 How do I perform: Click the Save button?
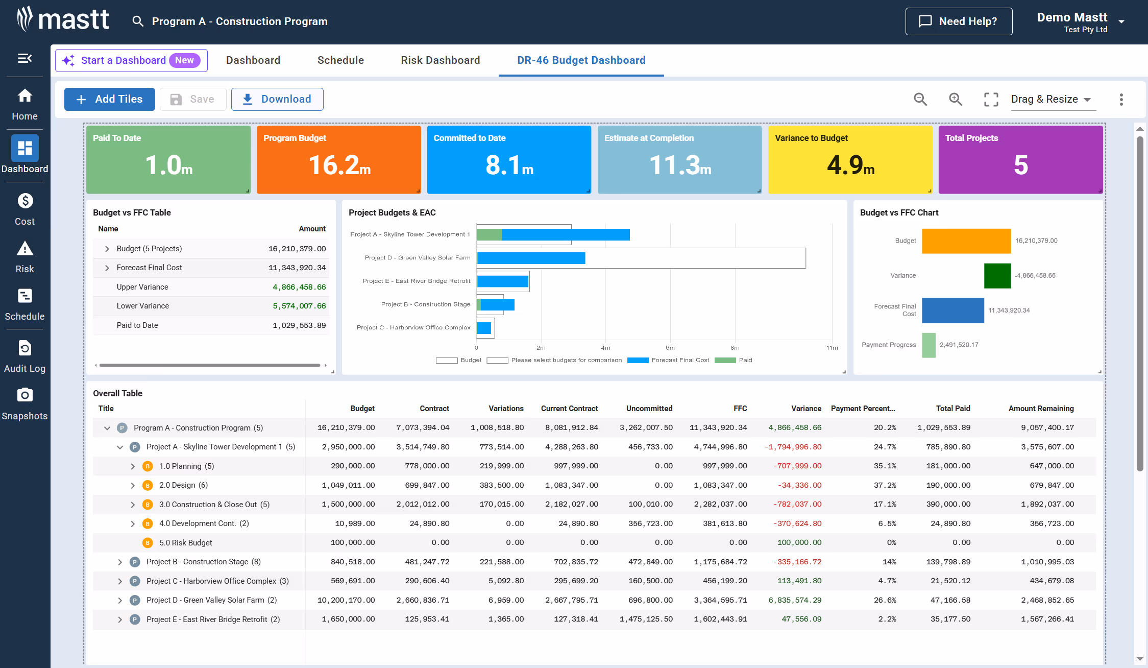coord(193,99)
